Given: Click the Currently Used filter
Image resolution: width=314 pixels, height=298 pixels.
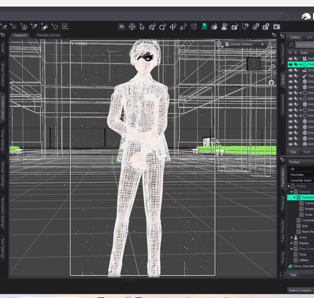Looking at the screenshot, I should 301,180.
